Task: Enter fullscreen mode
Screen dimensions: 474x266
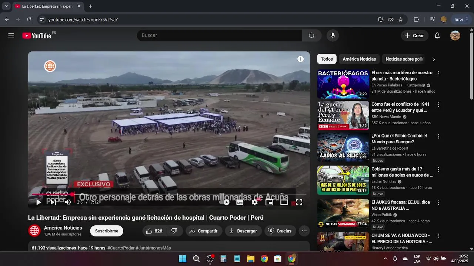Action: tap(299, 202)
